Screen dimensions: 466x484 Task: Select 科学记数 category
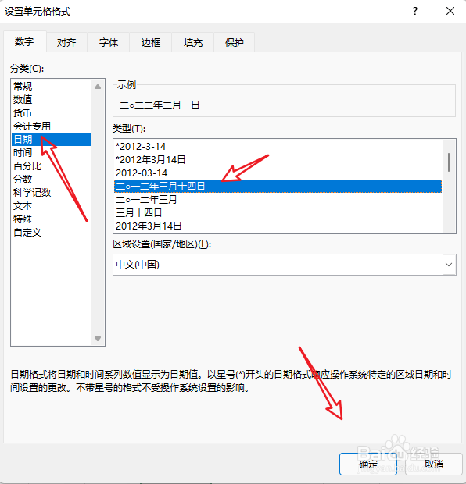[52, 192]
